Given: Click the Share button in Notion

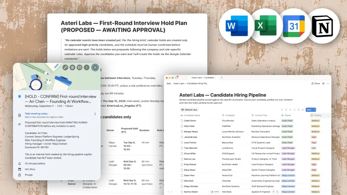Looking at the screenshot, I should [316, 84].
